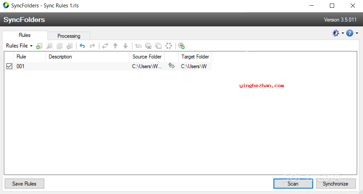Click the SyncFolders title bar icon

click(6, 5)
